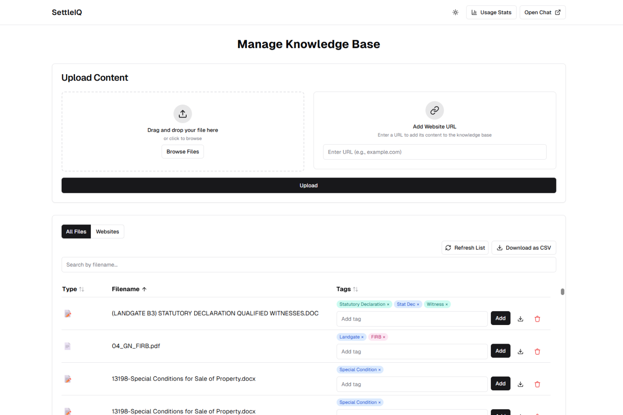The width and height of the screenshot is (623, 415).
Task: Click the PDF file icon for 04_GN_FIRB.pdf
Action: 67,346
